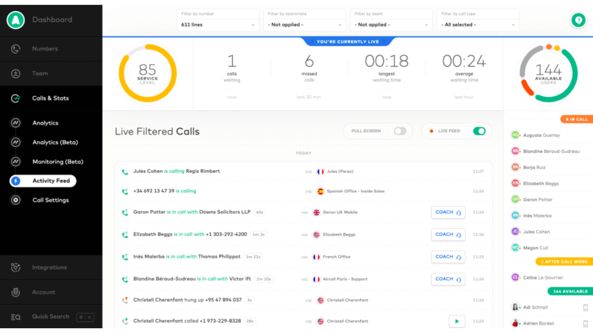Image resolution: width=593 pixels, height=333 pixels.
Task: Click the Aircall Paris - Support flag icon
Action: (x=316, y=279)
